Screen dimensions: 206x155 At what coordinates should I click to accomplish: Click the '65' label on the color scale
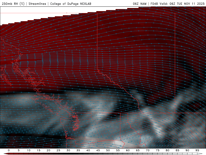coord(138,150)
